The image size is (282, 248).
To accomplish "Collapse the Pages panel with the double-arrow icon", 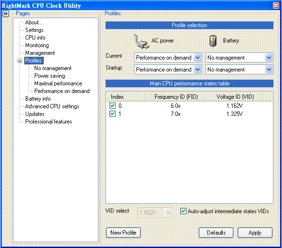I will pyautogui.click(x=6, y=14).
